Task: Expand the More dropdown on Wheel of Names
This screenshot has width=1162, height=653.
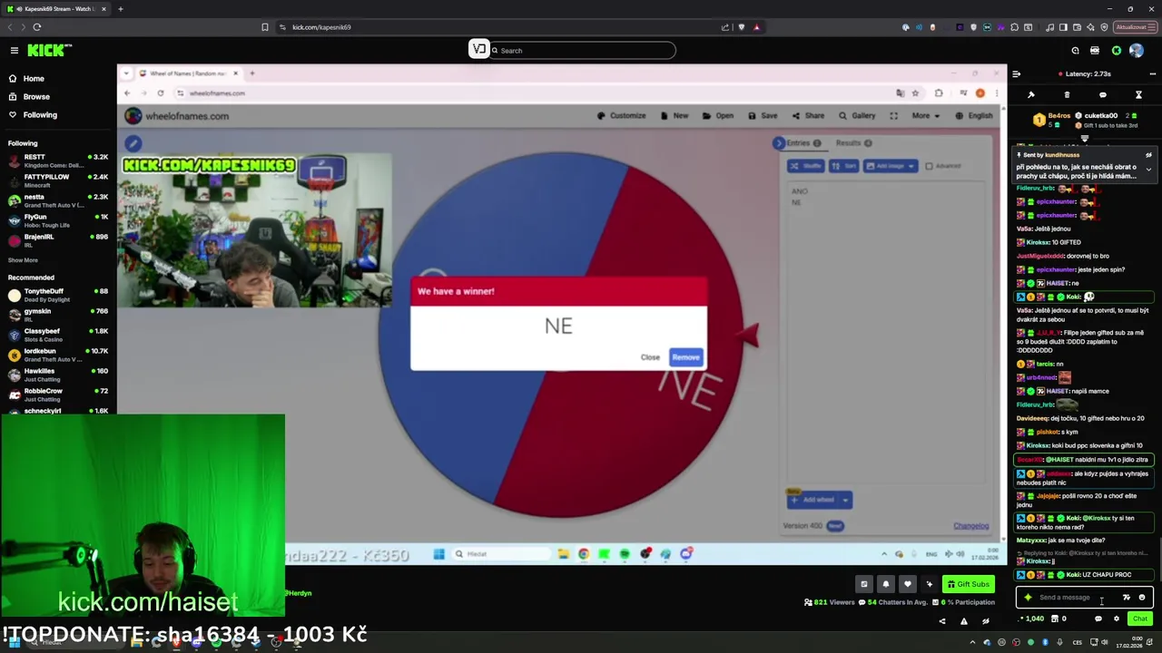Action: pos(925,116)
